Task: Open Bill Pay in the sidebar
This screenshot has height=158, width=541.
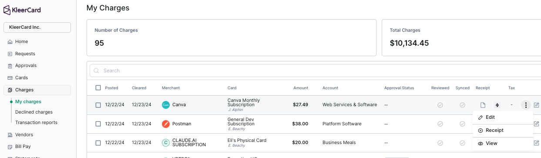Action: (23, 147)
